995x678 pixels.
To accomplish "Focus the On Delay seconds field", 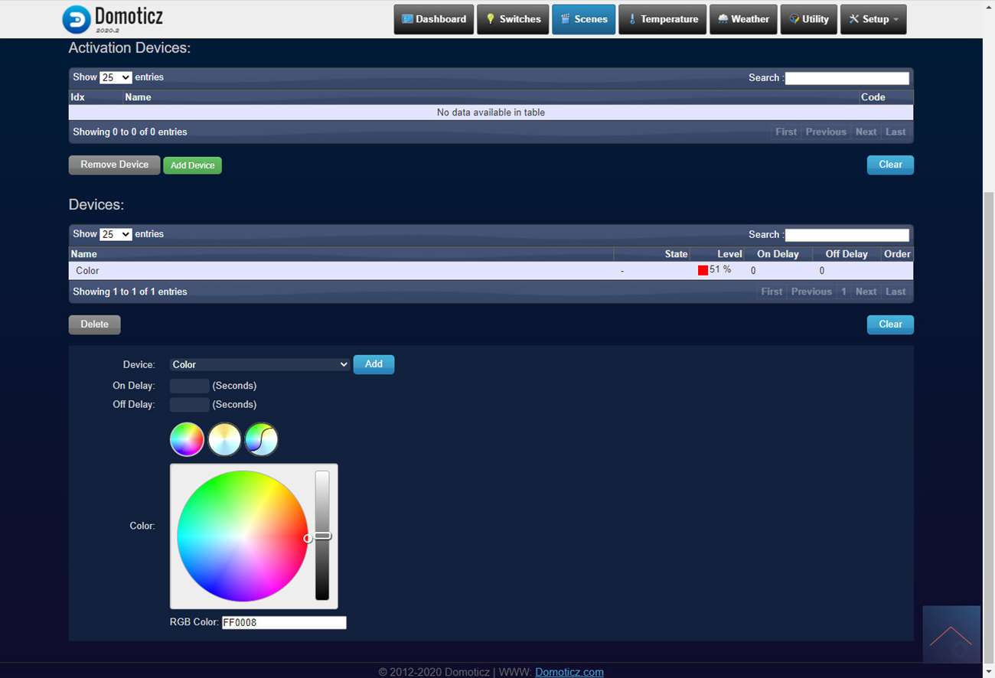I will click(x=189, y=386).
